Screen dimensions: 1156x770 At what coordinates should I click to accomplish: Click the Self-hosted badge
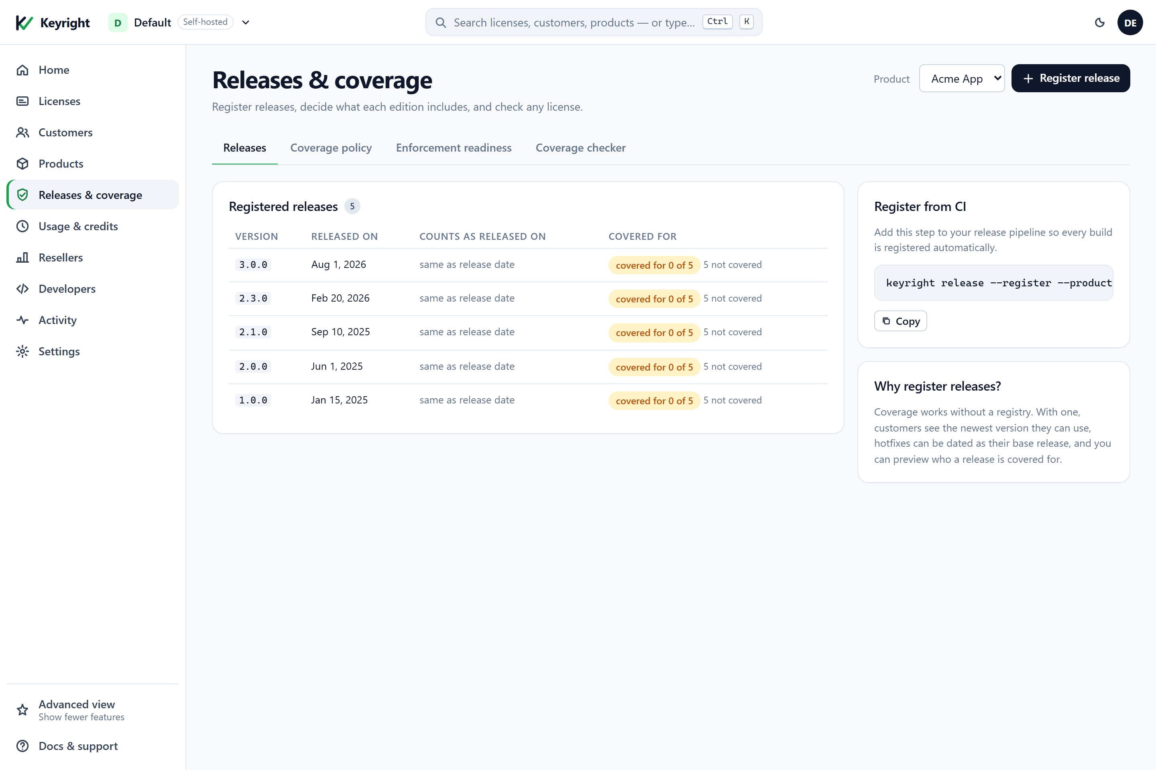coord(206,22)
